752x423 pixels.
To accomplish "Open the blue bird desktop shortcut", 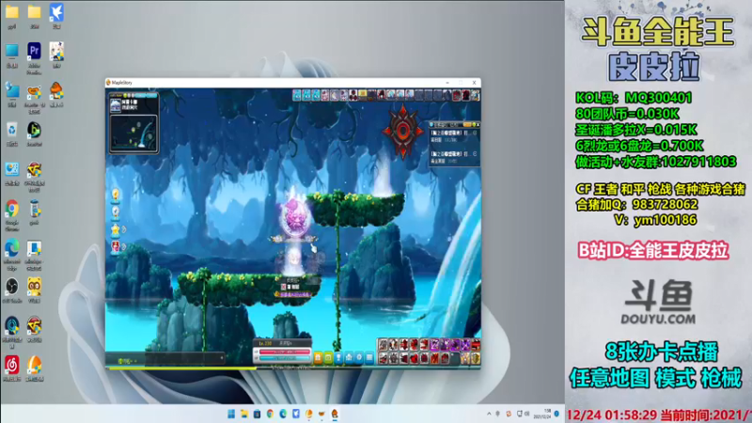I will pyautogui.click(x=56, y=12).
